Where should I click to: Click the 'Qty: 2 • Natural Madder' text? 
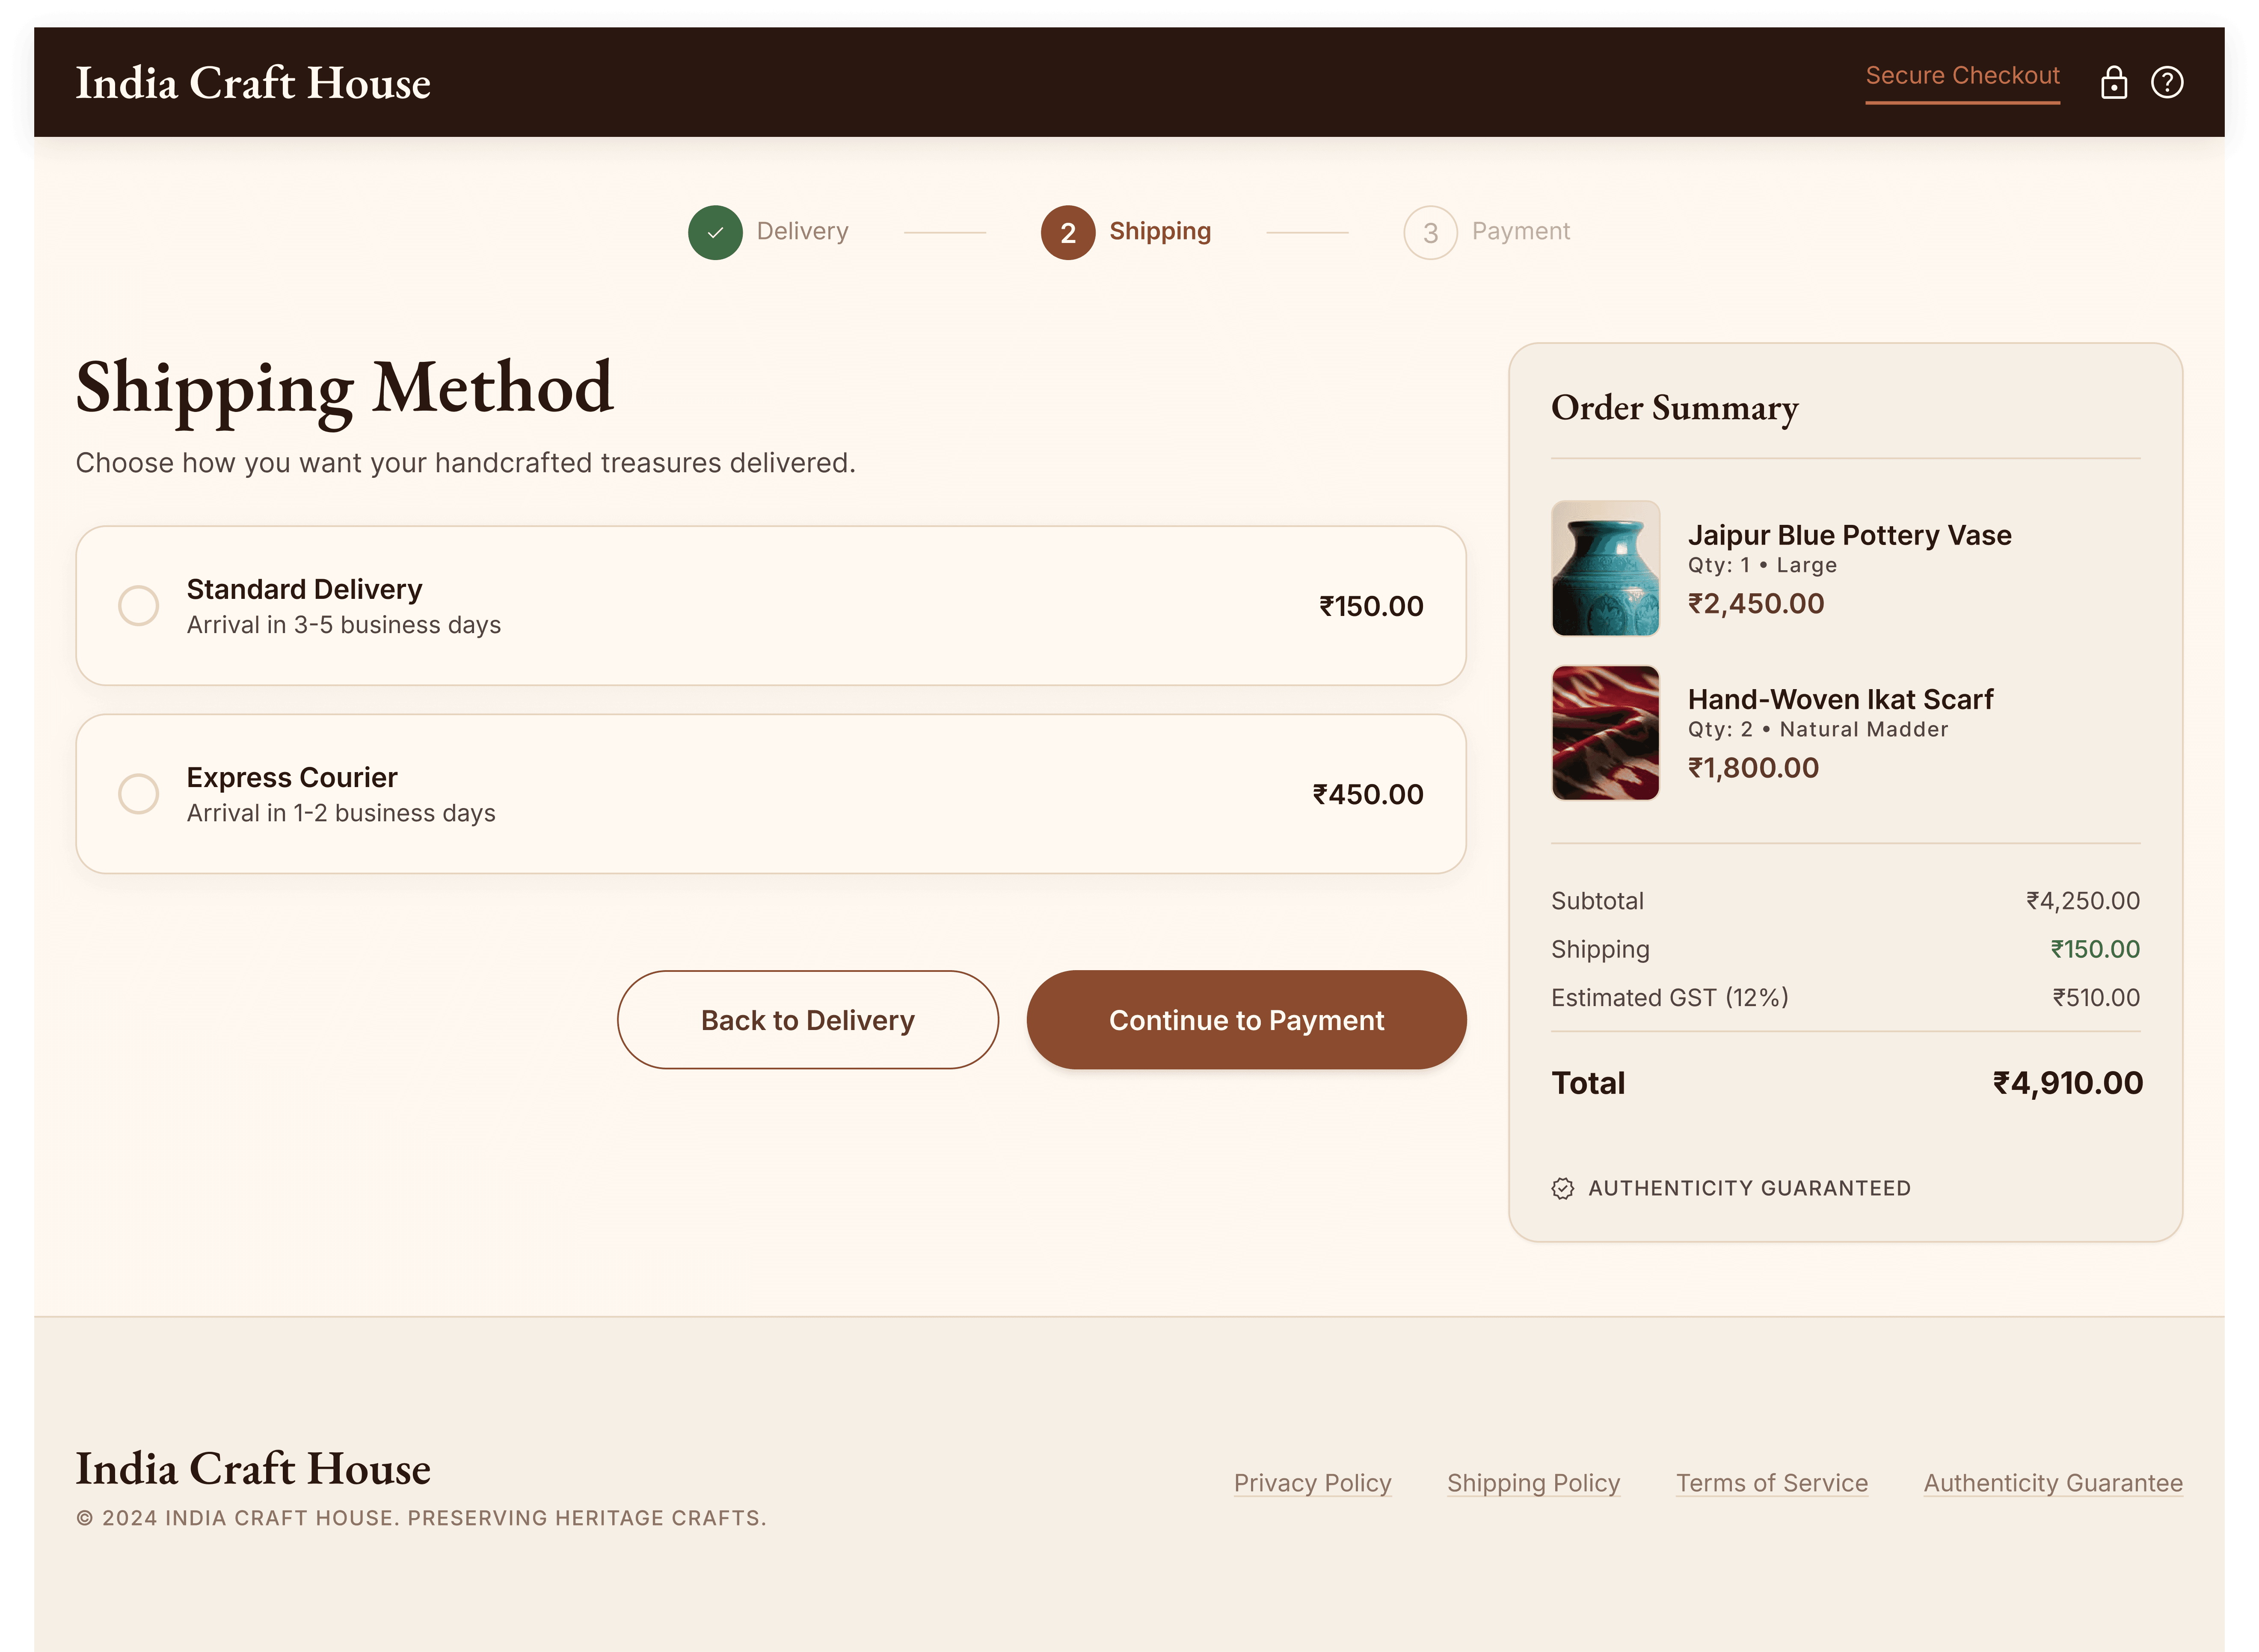click(1817, 729)
